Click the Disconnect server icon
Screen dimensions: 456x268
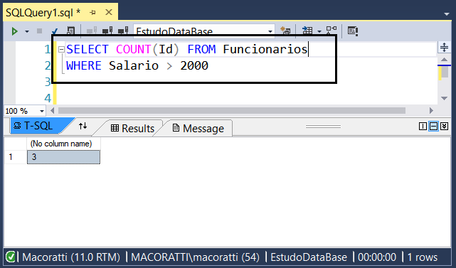point(107,31)
